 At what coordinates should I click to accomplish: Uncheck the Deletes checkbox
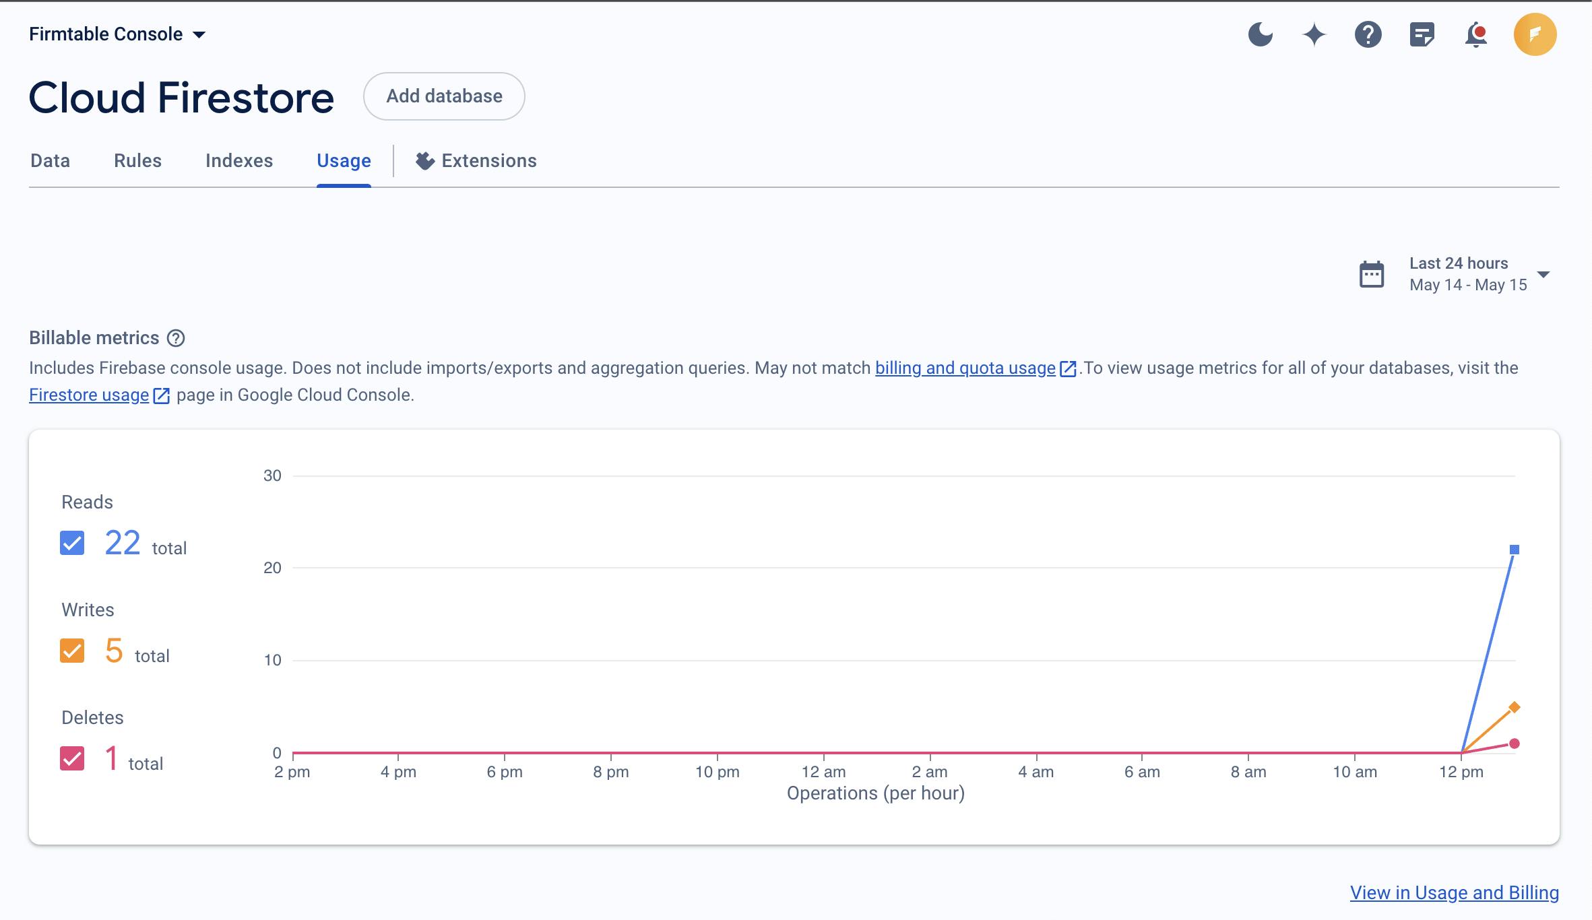click(72, 758)
